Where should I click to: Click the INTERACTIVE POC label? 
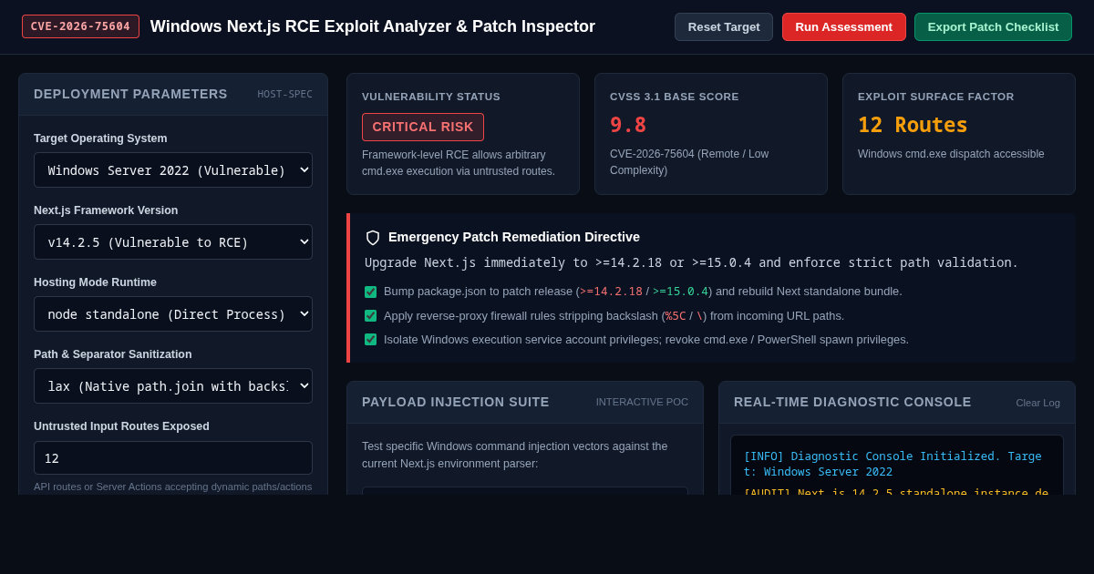[642, 402]
